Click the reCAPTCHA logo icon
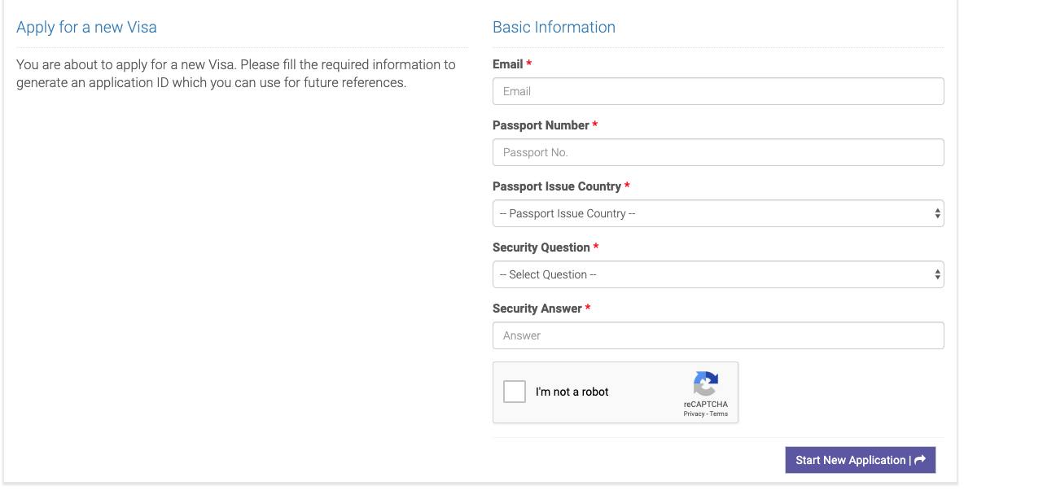Viewport: 1056px width, 495px height. coord(706,384)
